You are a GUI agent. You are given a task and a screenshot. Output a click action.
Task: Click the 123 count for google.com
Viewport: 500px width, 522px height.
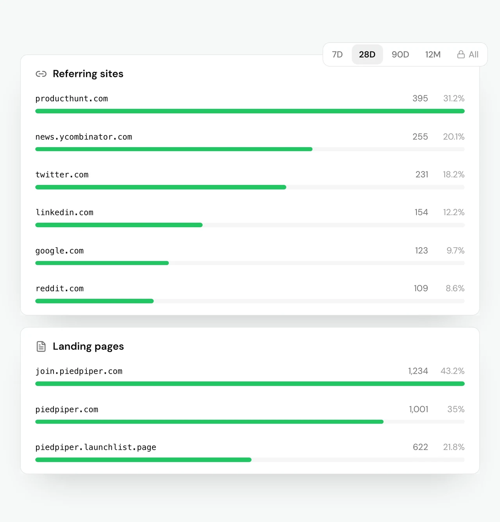(421, 251)
